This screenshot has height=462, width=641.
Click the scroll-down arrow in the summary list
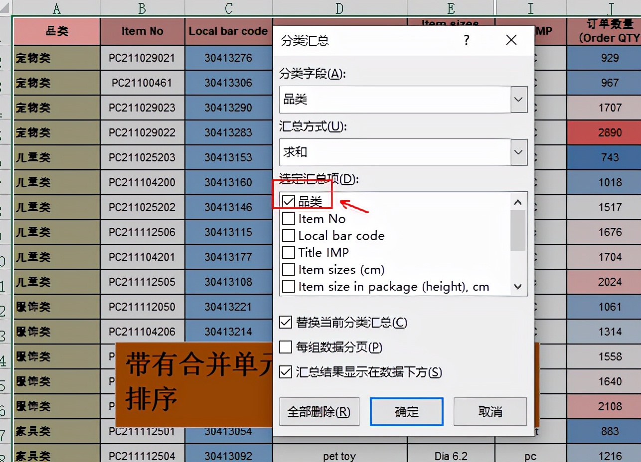coord(517,287)
